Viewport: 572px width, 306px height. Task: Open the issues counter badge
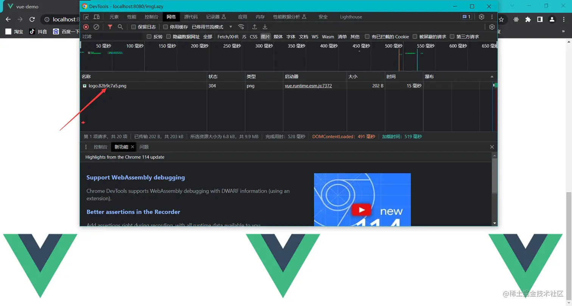click(x=466, y=17)
